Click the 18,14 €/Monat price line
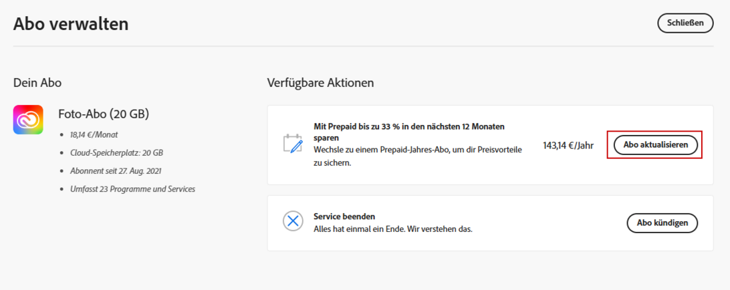This screenshot has height=290, width=730. [94, 134]
